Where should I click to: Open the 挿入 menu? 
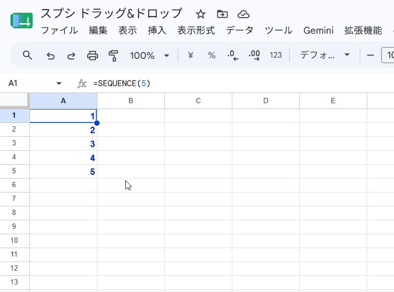tap(157, 30)
